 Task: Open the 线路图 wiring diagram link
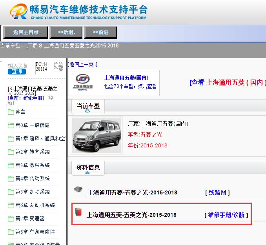click(x=217, y=192)
